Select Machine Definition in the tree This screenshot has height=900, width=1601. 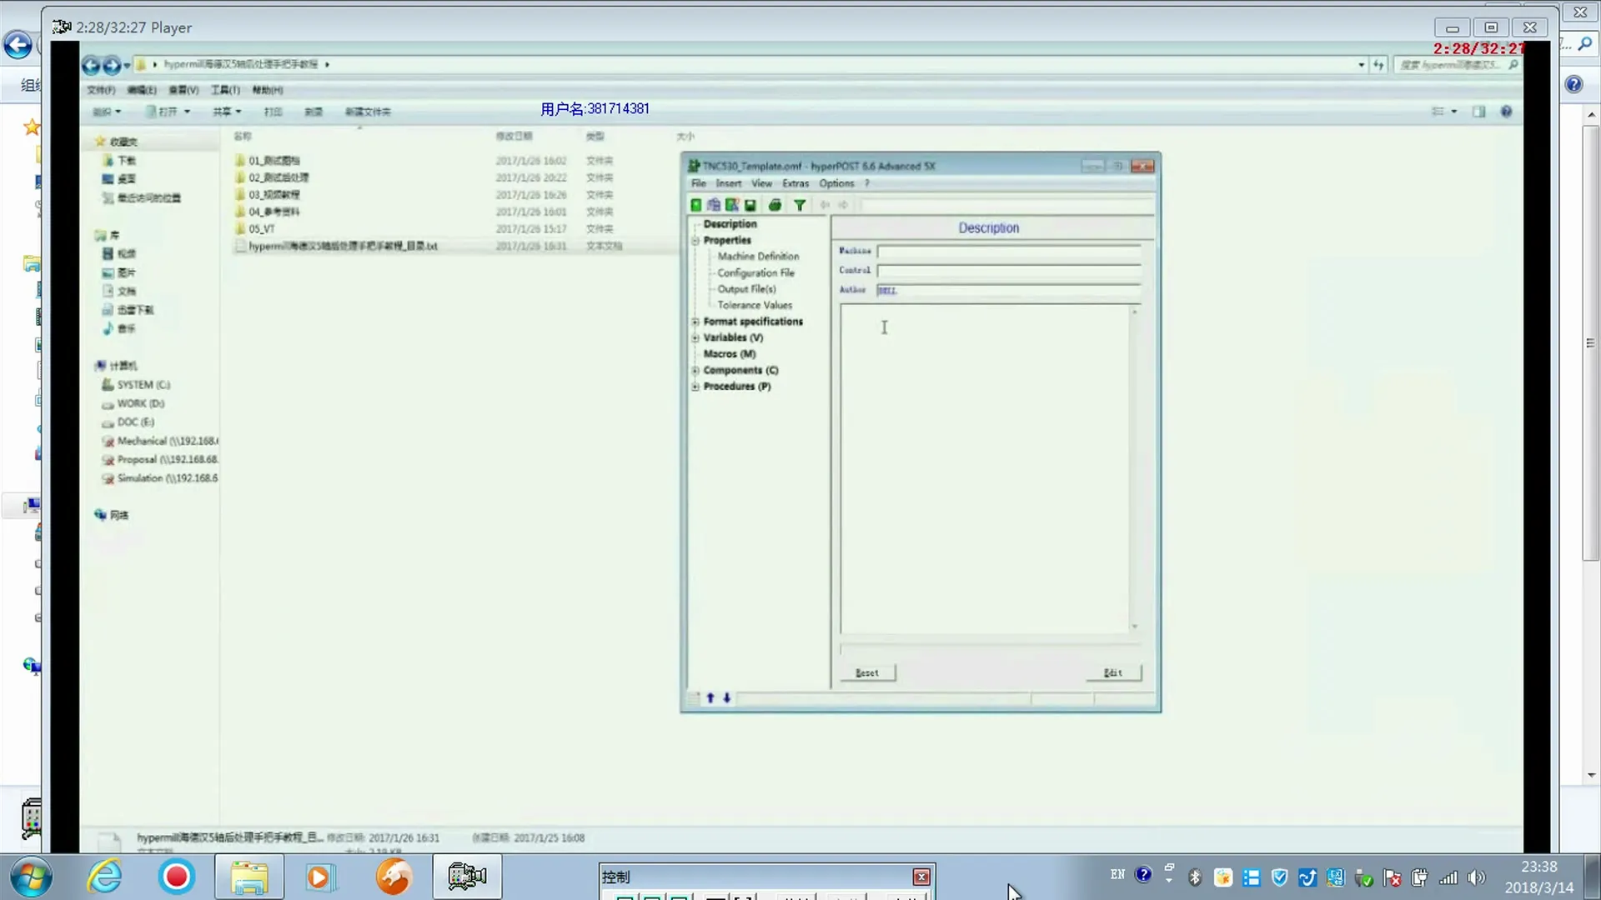point(758,257)
